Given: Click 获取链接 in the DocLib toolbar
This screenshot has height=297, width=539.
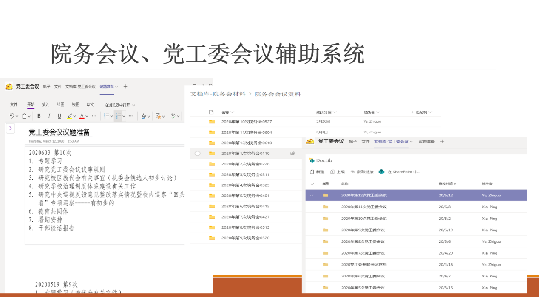Looking at the screenshot, I should [x=362, y=172].
